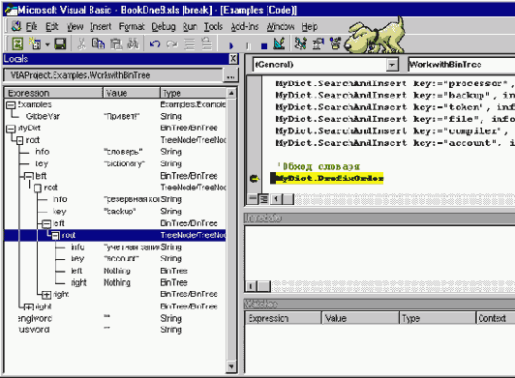Open the Properties Window toolbar icon
The height and width of the screenshot is (378, 515).
[318, 44]
